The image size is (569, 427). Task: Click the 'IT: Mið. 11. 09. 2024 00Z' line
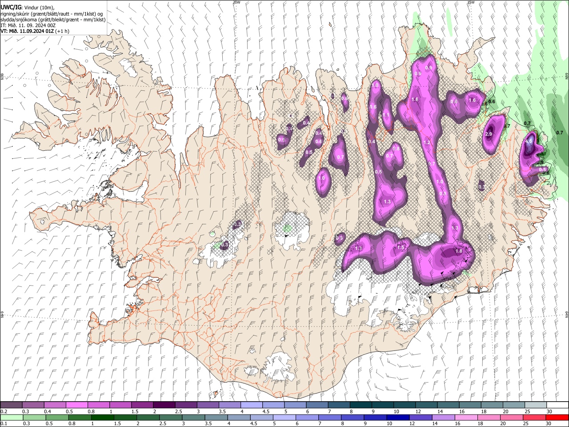pyautogui.click(x=28, y=25)
